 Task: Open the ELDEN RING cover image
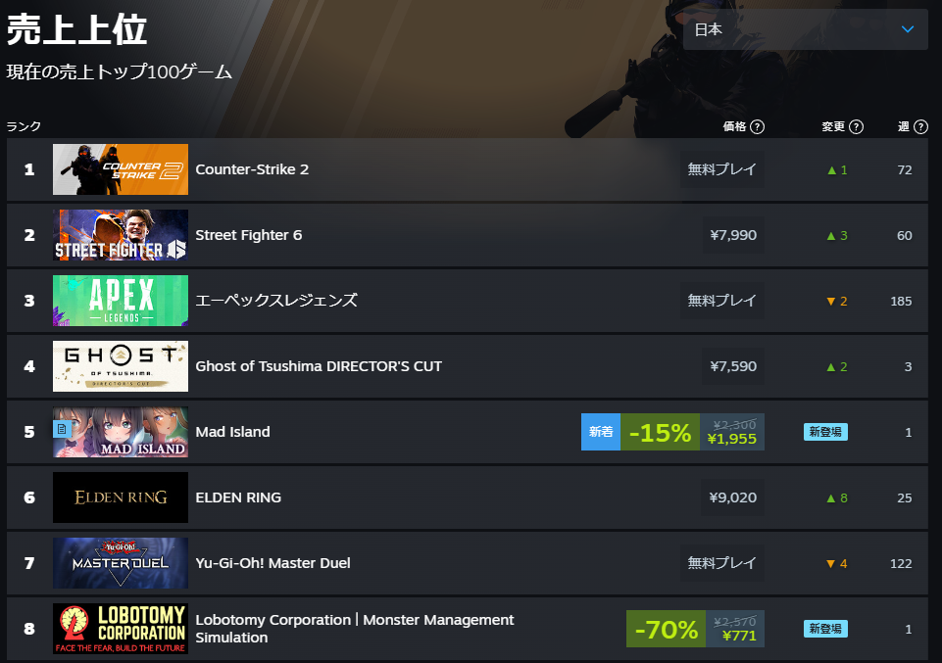coord(121,497)
